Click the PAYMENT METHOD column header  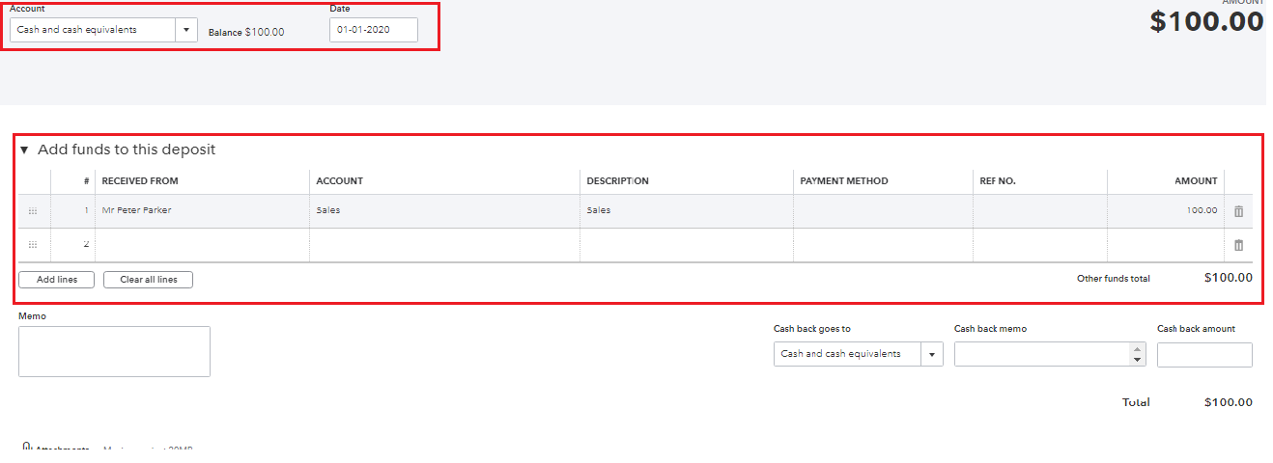[x=844, y=181]
